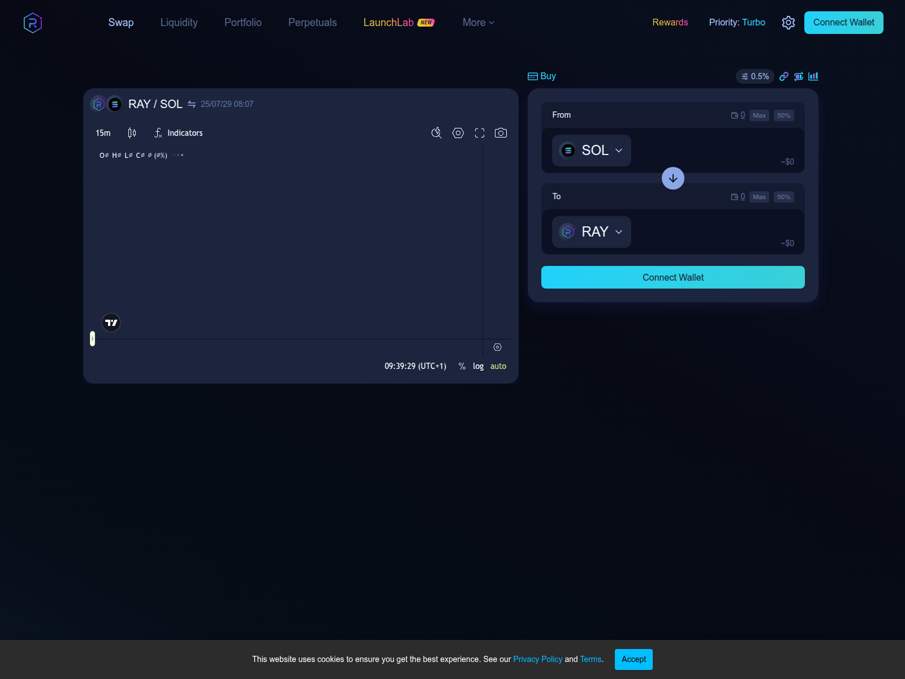Click the From amount input field
Viewport: 905px width, 679px height.
pos(716,146)
